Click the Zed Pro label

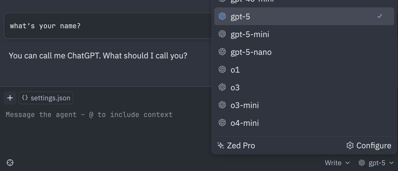(x=241, y=146)
